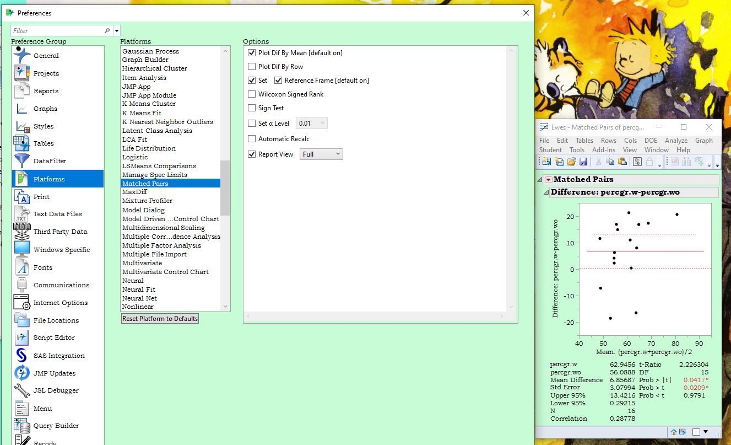Click the Save toolbar icon

pos(584,161)
